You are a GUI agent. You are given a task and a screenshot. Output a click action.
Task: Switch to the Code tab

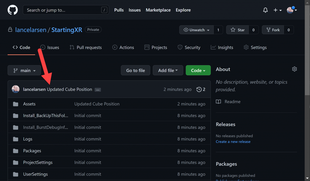tap(21, 47)
